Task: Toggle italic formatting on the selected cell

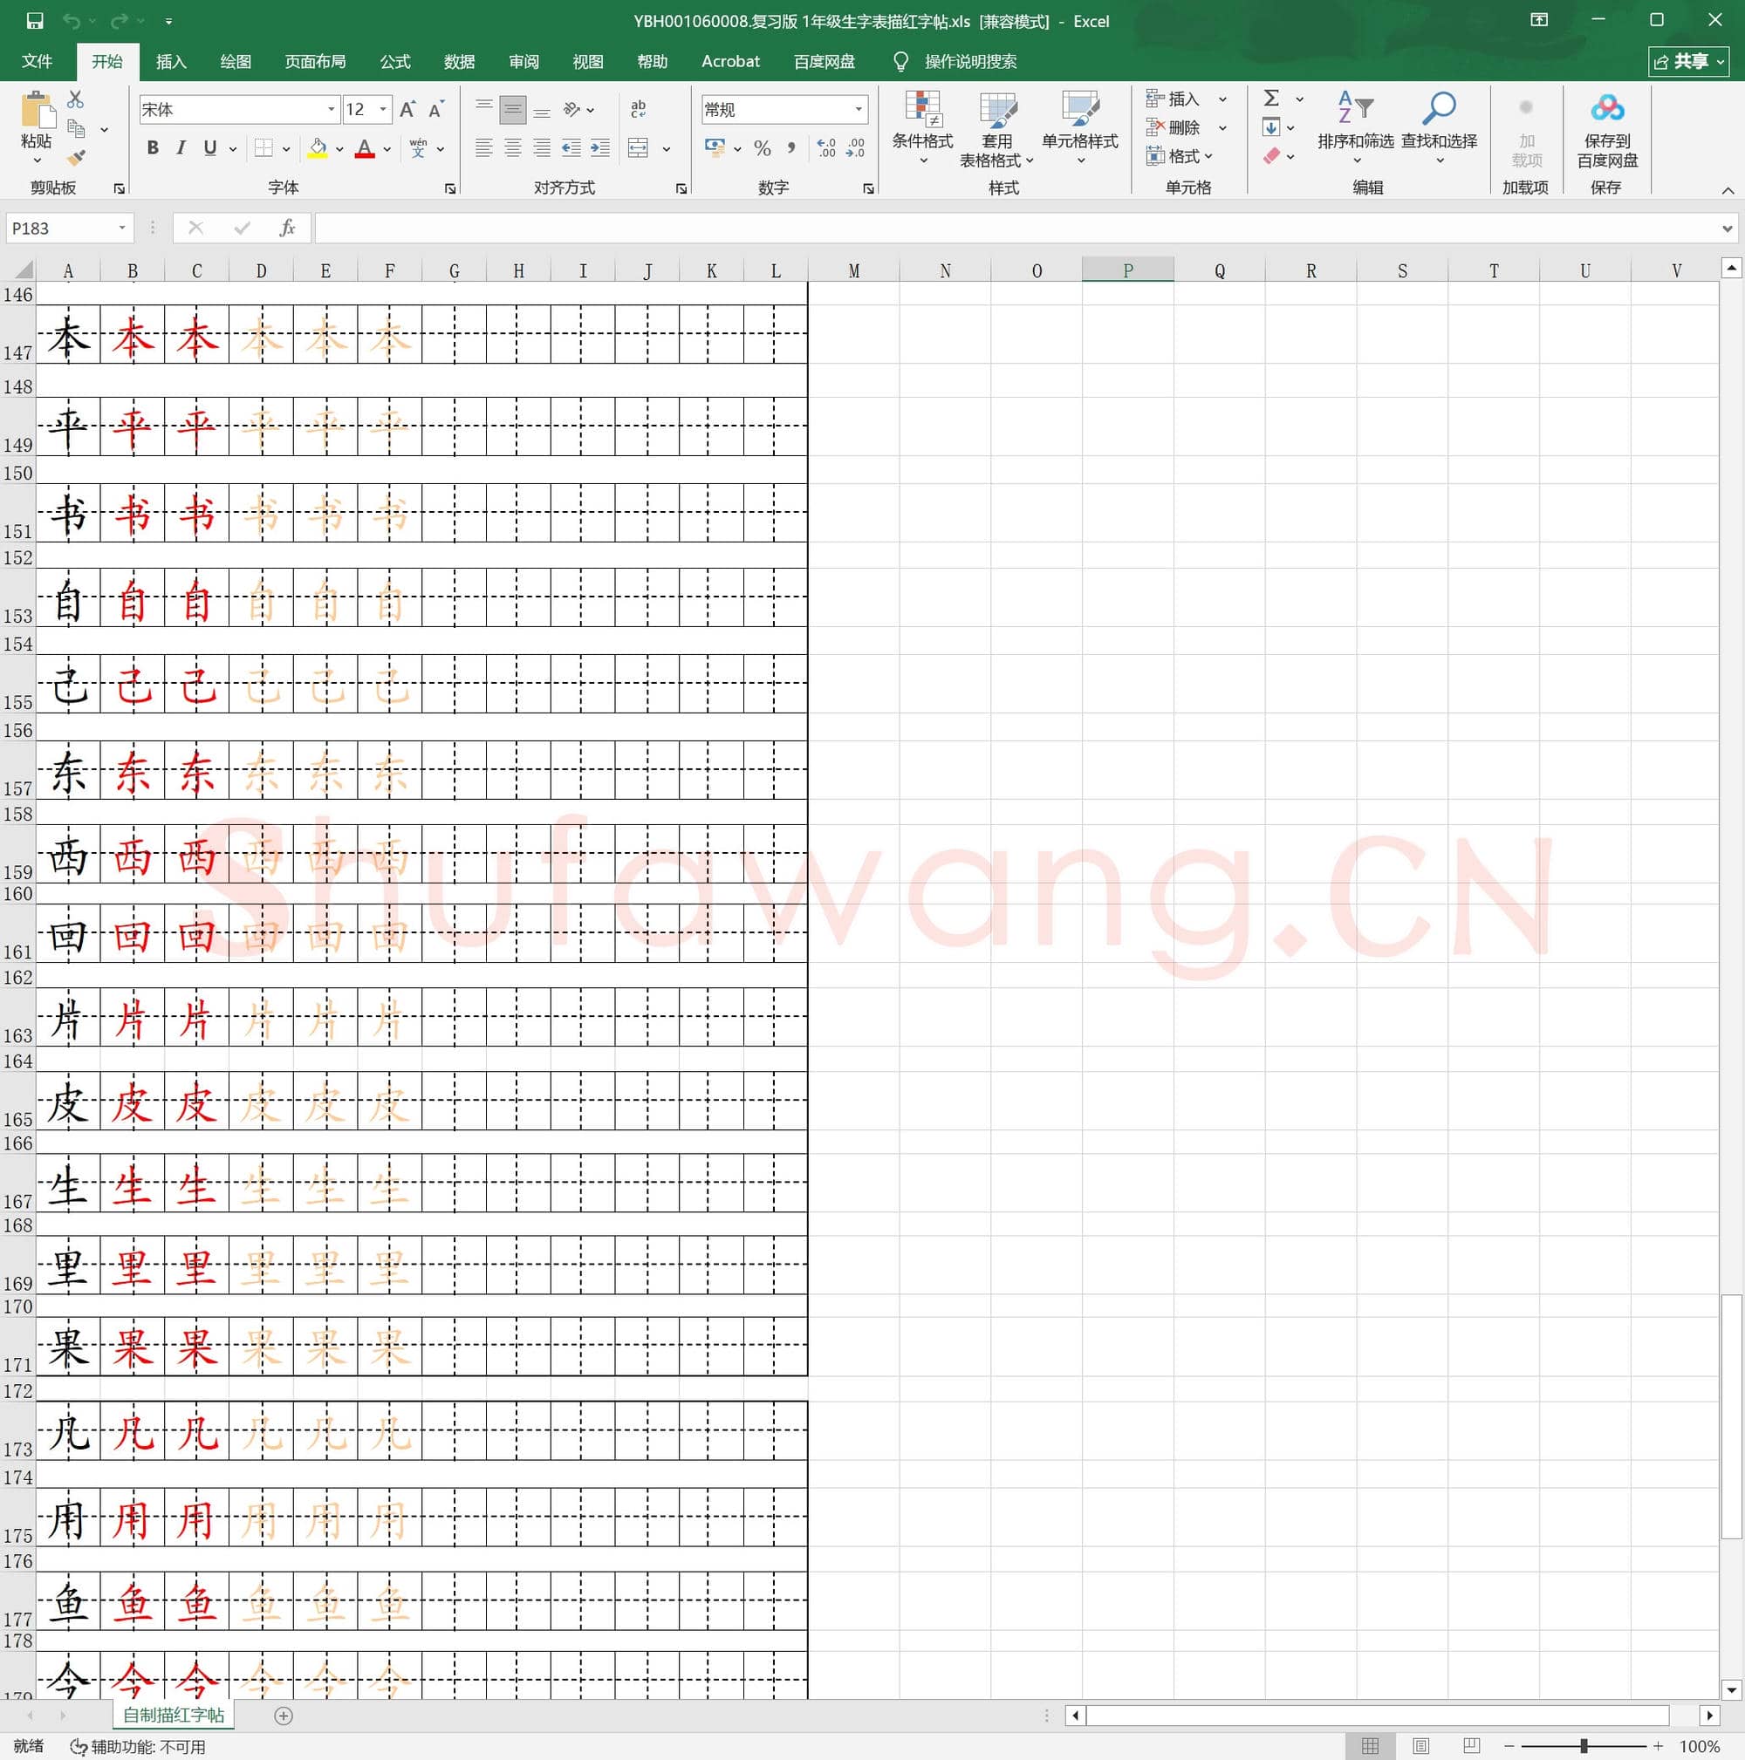Action: 181,147
